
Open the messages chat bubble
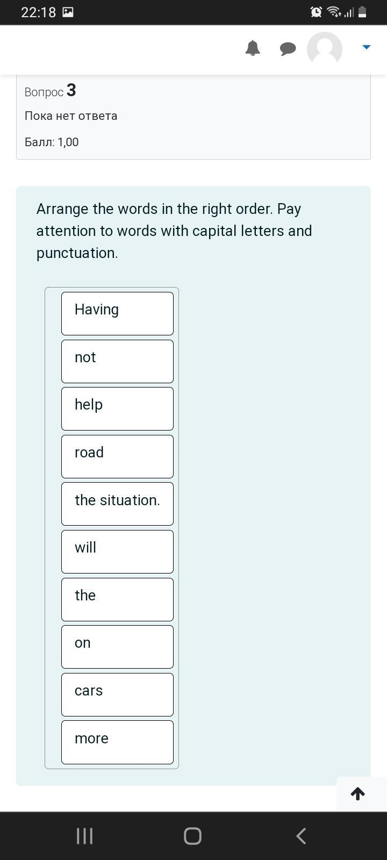coord(288,49)
